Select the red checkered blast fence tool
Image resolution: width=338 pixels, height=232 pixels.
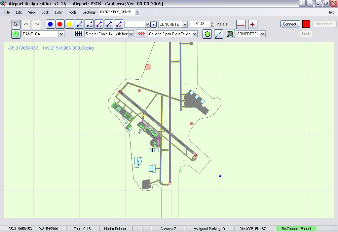click(x=141, y=34)
